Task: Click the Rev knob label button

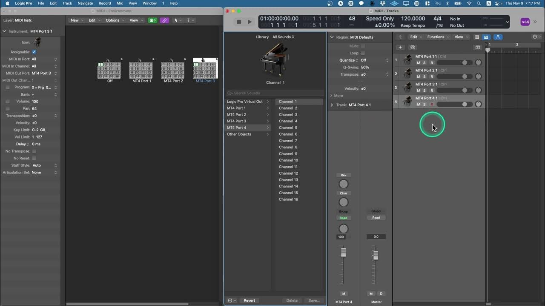Action: click(x=343, y=175)
